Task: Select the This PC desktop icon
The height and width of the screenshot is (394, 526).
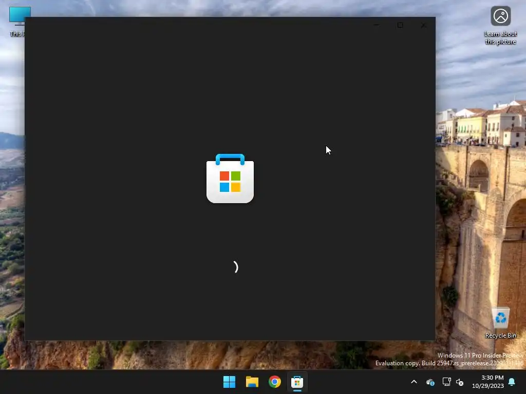Action: [x=17, y=21]
